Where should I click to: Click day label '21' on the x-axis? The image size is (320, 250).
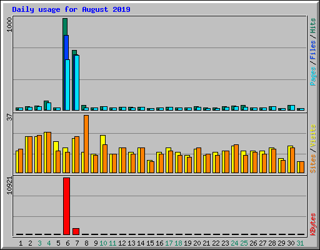tap(206, 243)
